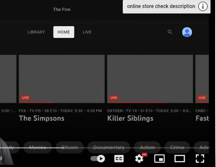216x167 pixels.
Task: Select the Crime genre chip
Action: [x=177, y=148]
